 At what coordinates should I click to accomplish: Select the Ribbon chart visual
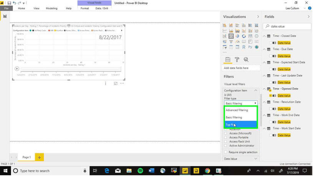[x=257, y=31]
